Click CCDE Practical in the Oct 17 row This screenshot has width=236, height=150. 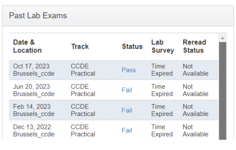click(83, 70)
